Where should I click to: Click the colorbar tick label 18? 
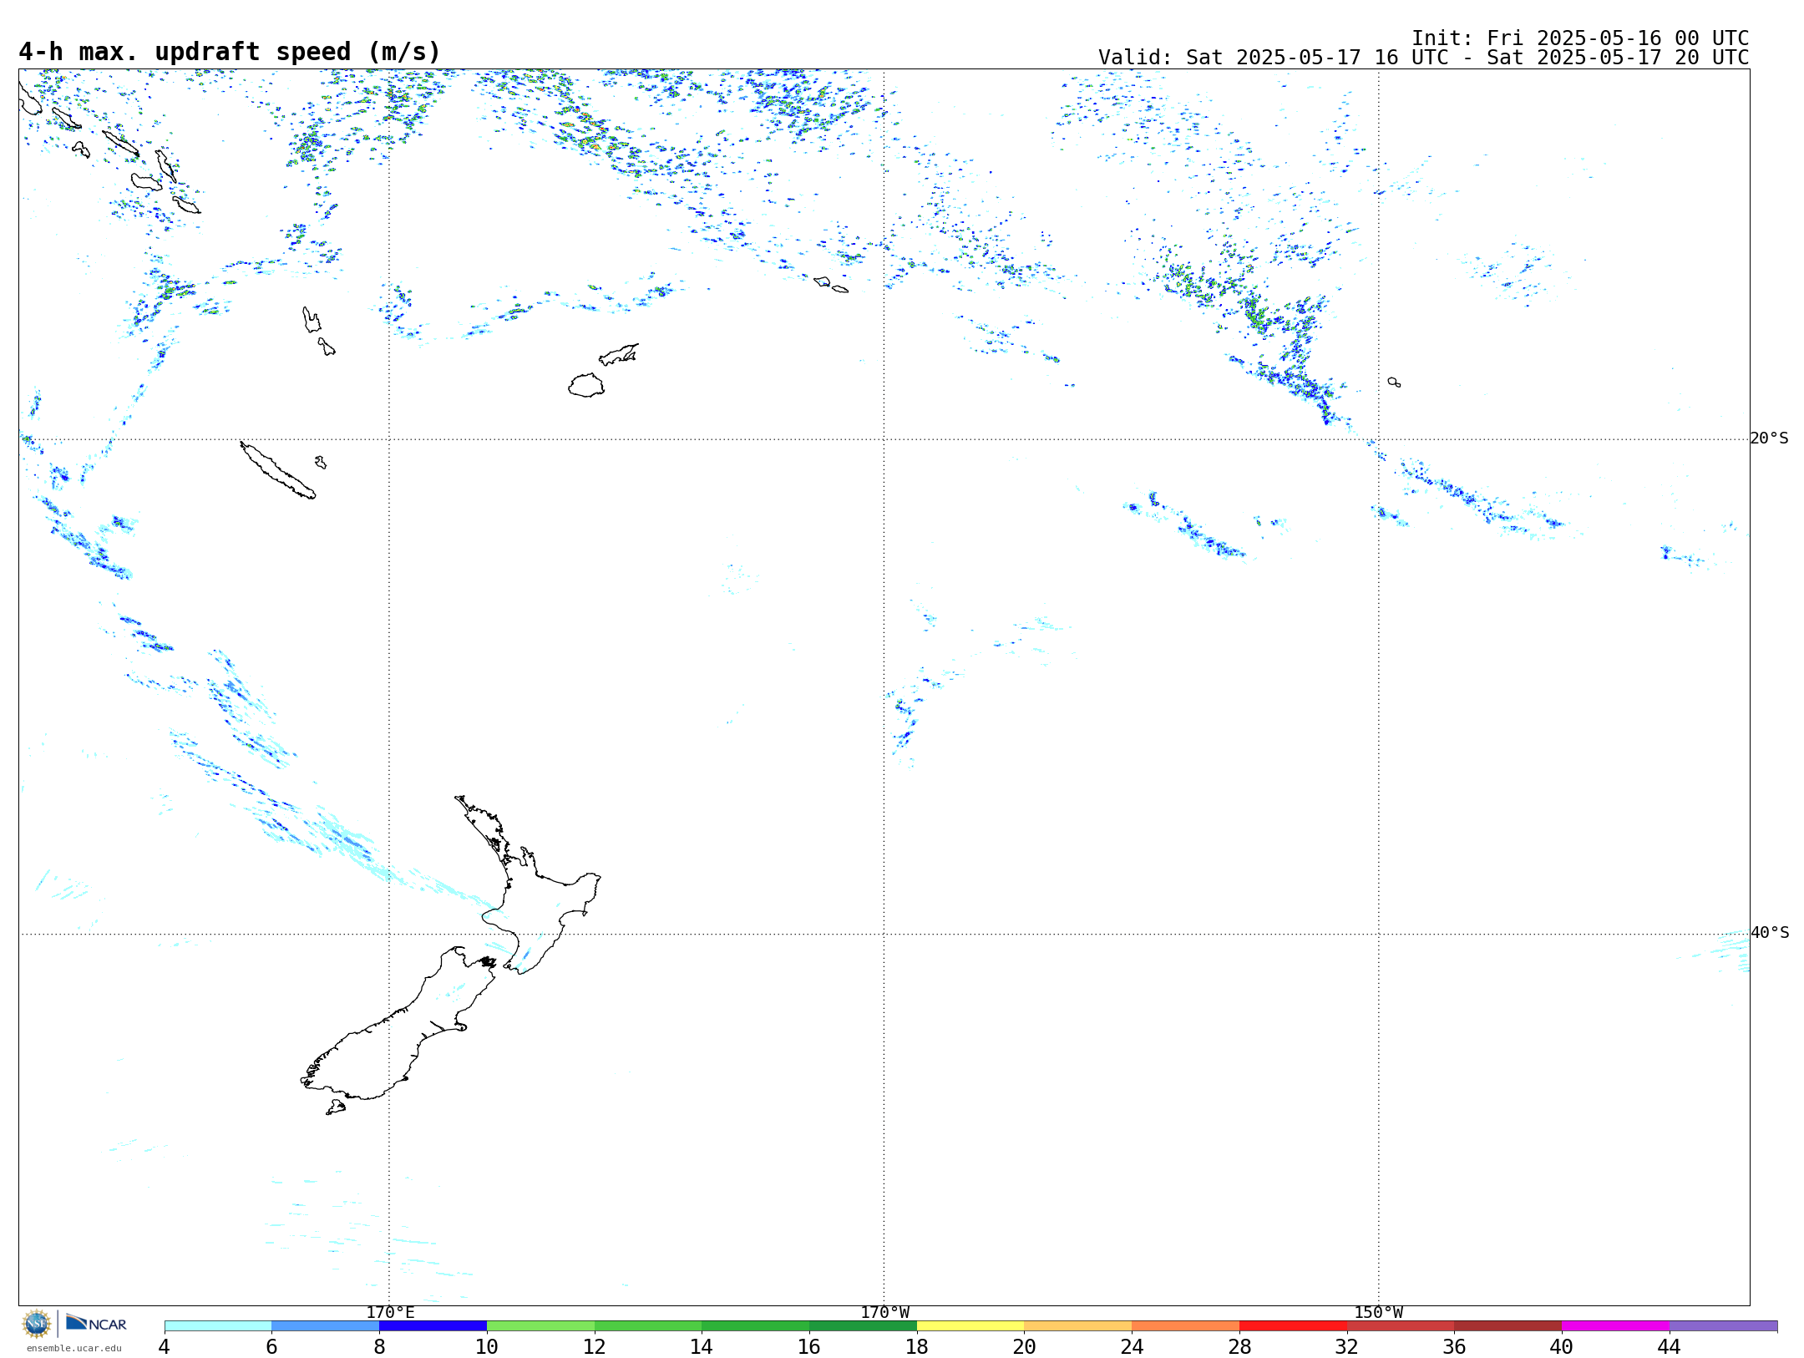[917, 1346]
